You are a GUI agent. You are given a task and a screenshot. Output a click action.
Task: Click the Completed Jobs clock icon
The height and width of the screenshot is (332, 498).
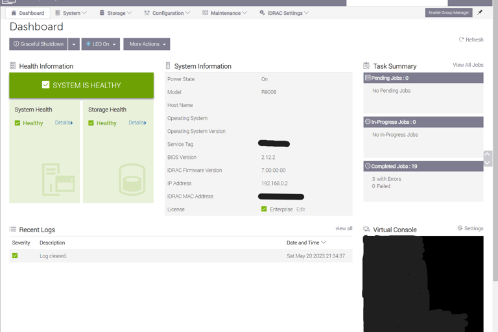tap(368, 166)
